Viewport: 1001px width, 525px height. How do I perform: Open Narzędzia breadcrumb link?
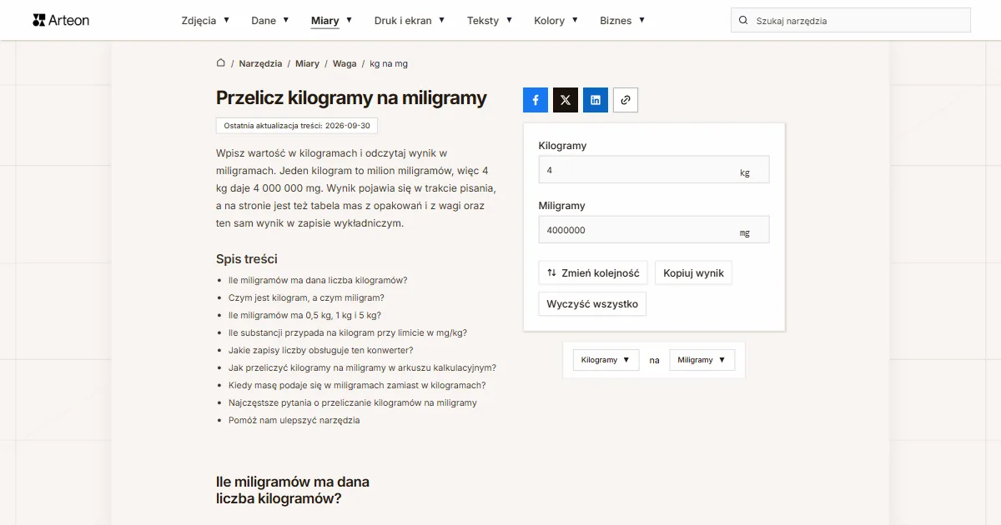(x=260, y=63)
